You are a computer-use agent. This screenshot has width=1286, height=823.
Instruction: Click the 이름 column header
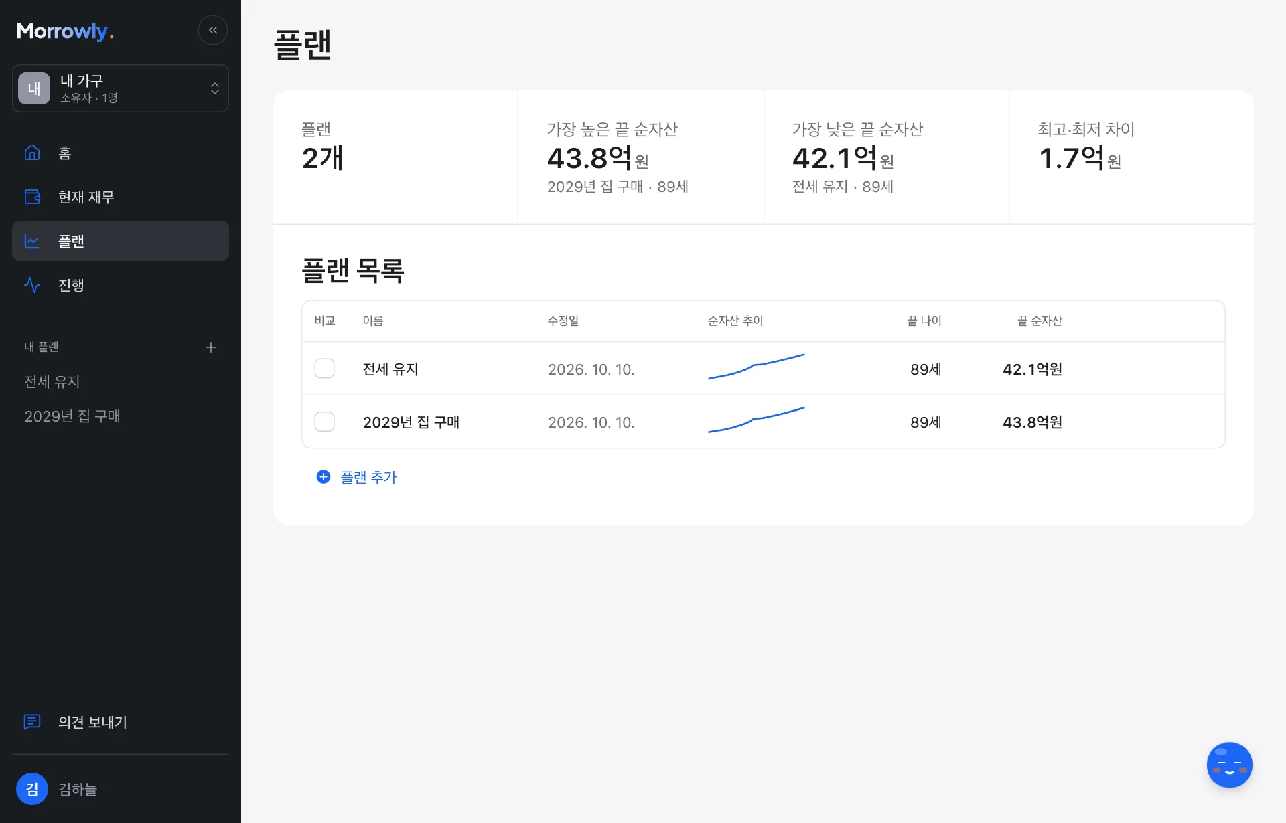pos(373,321)
